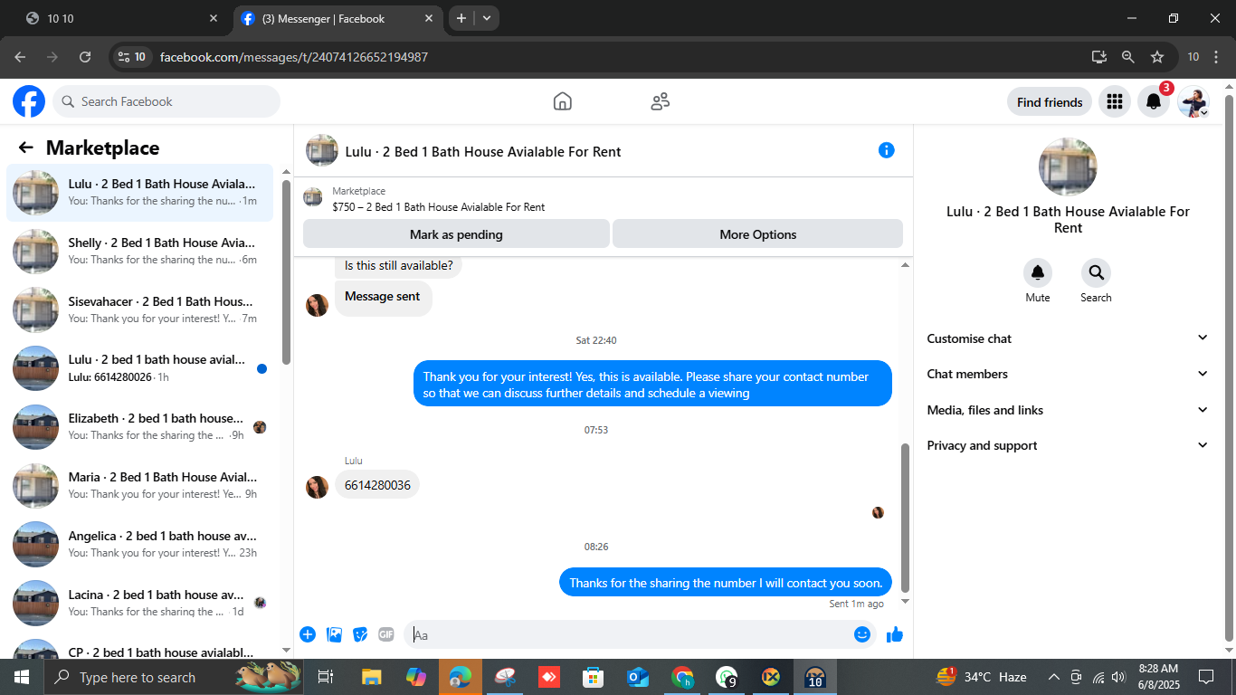Switch to the "10 10" browser tab

pos(121,18)
